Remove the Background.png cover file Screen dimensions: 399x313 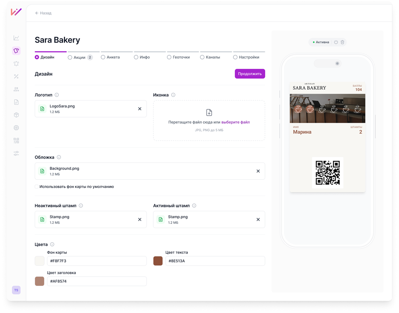258,171
